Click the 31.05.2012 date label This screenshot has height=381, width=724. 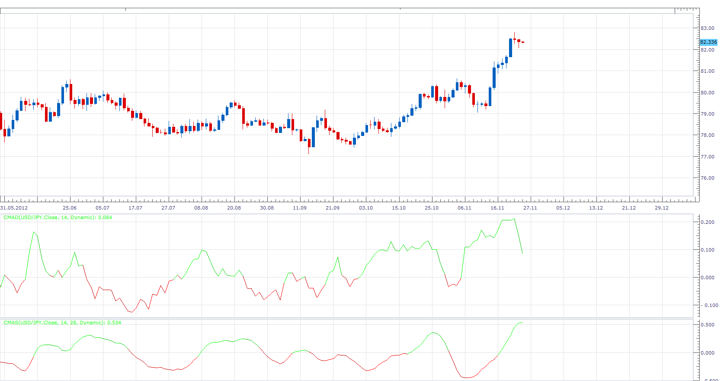(x=14, y=208)
